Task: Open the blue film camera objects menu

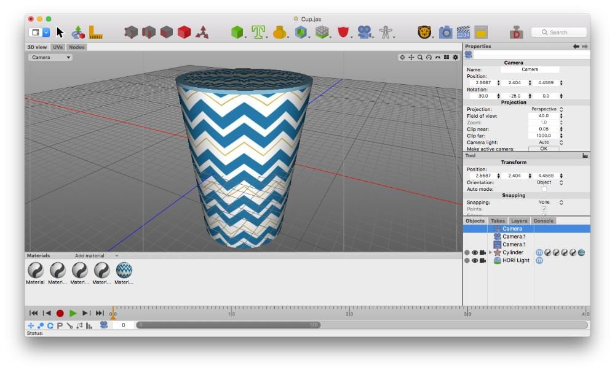Action: click(x=364, y=32)
